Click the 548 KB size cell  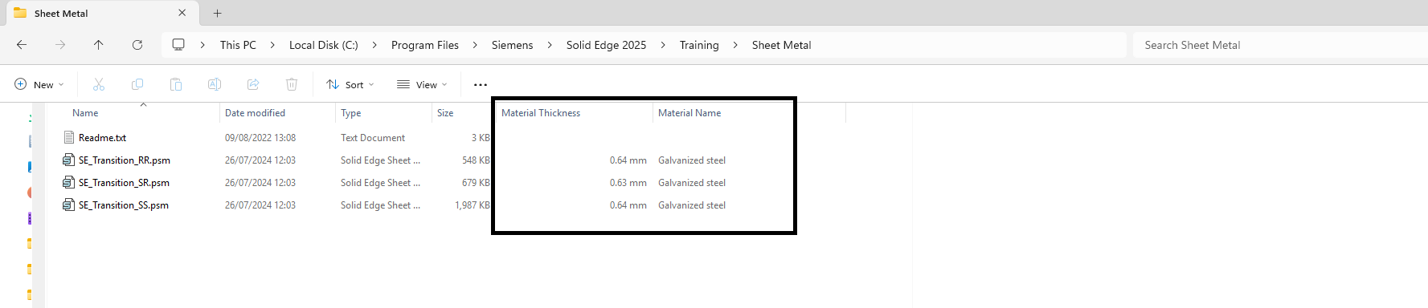coord(476,160)
